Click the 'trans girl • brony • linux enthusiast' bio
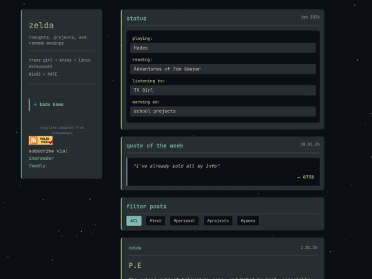Image resolution: width=372 pixels, height=279 pixels. coord(59,63)
